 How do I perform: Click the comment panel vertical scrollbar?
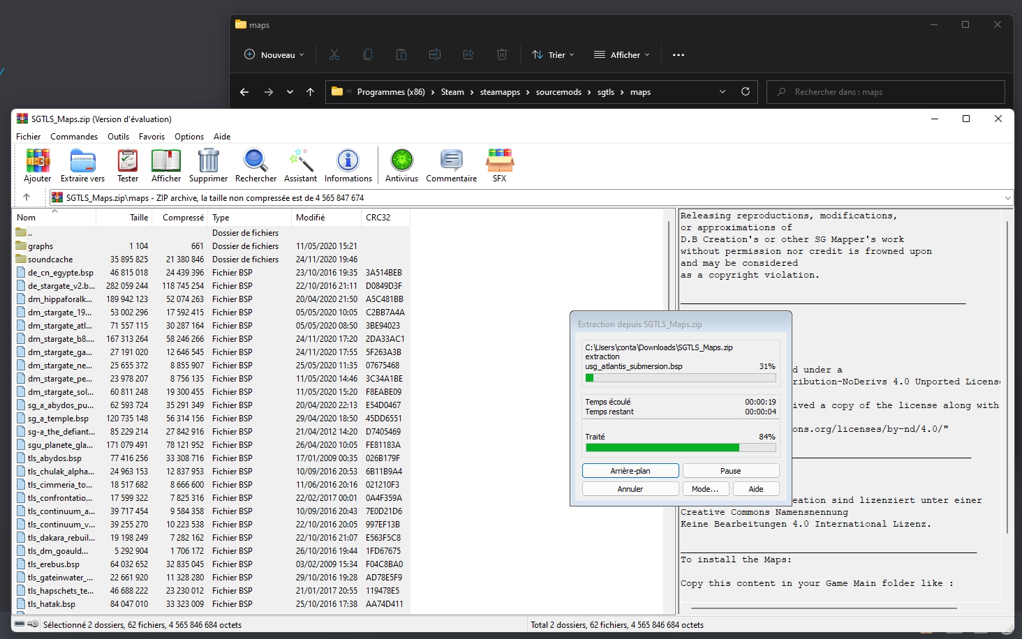(1007, 377)
